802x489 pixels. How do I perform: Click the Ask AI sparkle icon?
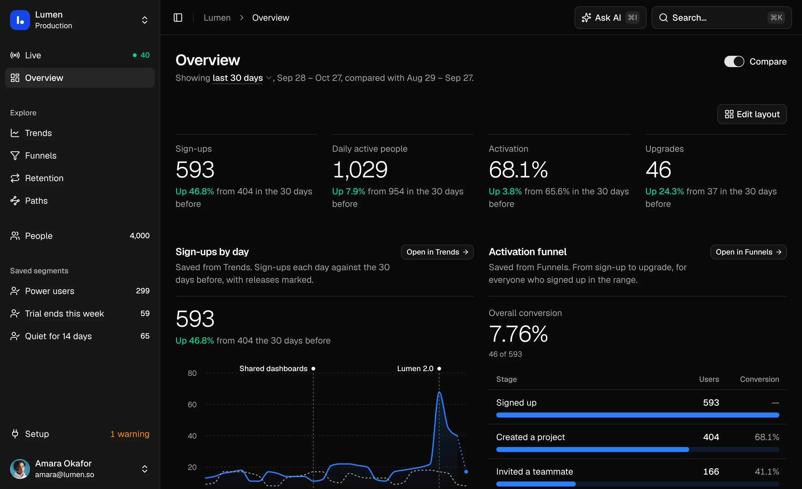(x=586, y=18)
